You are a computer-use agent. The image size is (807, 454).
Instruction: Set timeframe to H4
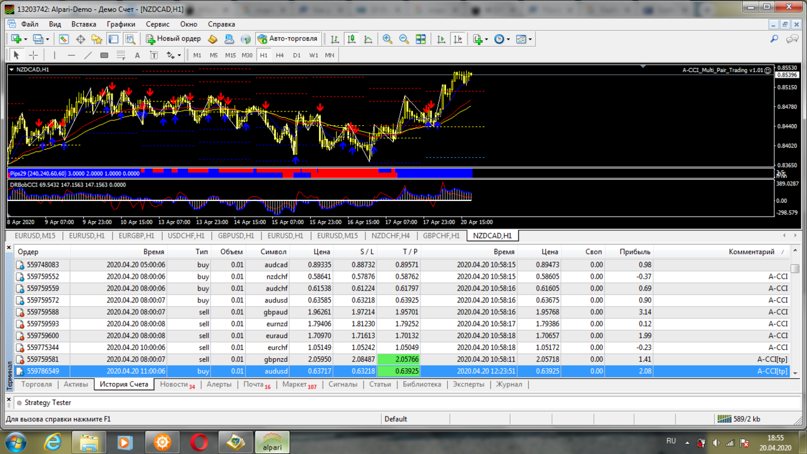tap(280, 55)
